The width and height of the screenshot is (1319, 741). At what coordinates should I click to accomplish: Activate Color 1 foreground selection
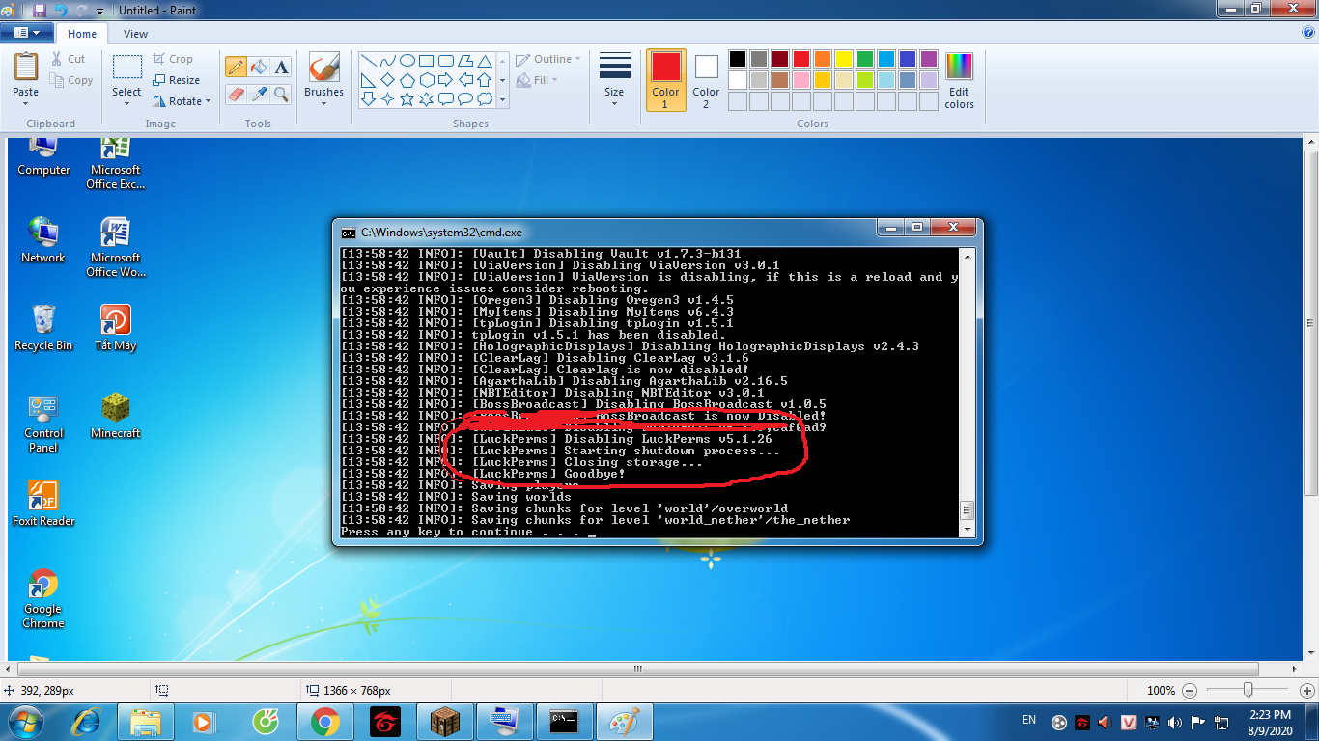(x=665, y=79)
